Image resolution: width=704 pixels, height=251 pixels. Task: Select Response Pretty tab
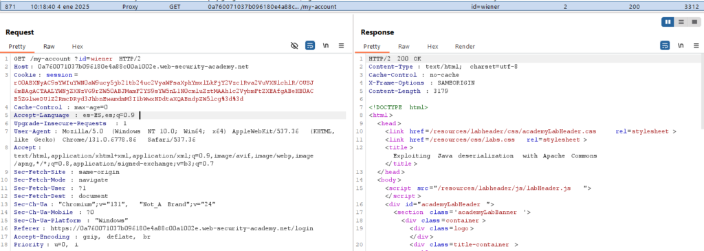371,46
